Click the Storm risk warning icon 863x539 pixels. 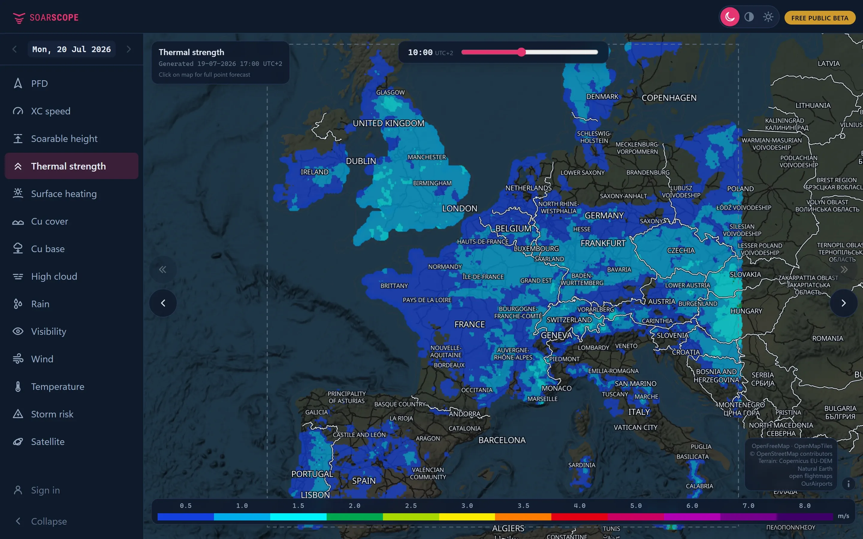[18, 414]
